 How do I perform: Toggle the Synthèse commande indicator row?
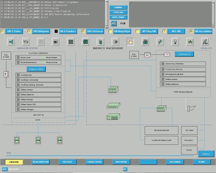(x=38, y=80)
